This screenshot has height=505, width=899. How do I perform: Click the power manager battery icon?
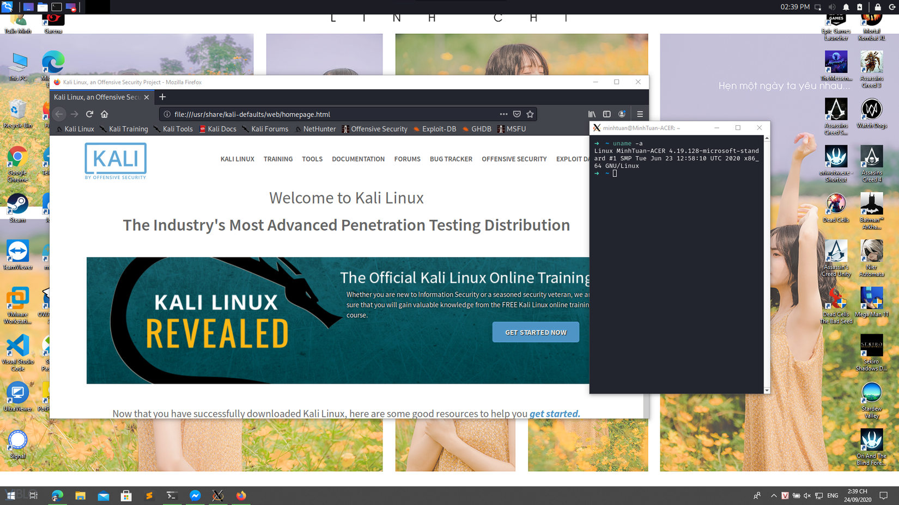coord(860,7)
